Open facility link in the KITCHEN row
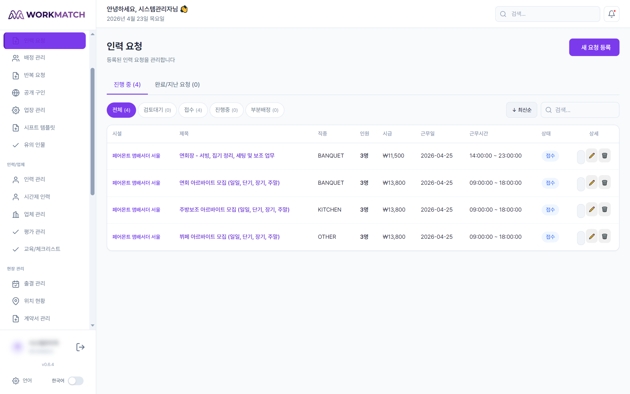630x394 pixels. [136, 210]
